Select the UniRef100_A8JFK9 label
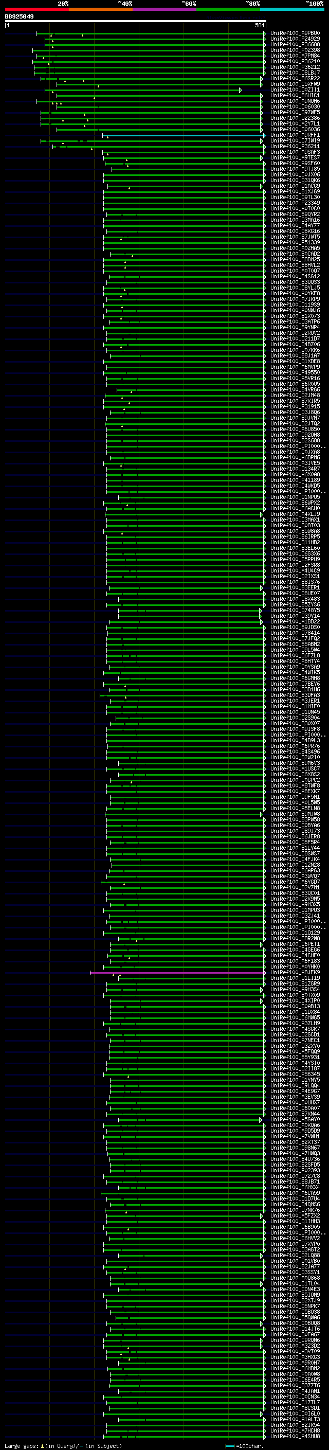Viewport: 329px width, 1450px height. [x=295, y=972]
